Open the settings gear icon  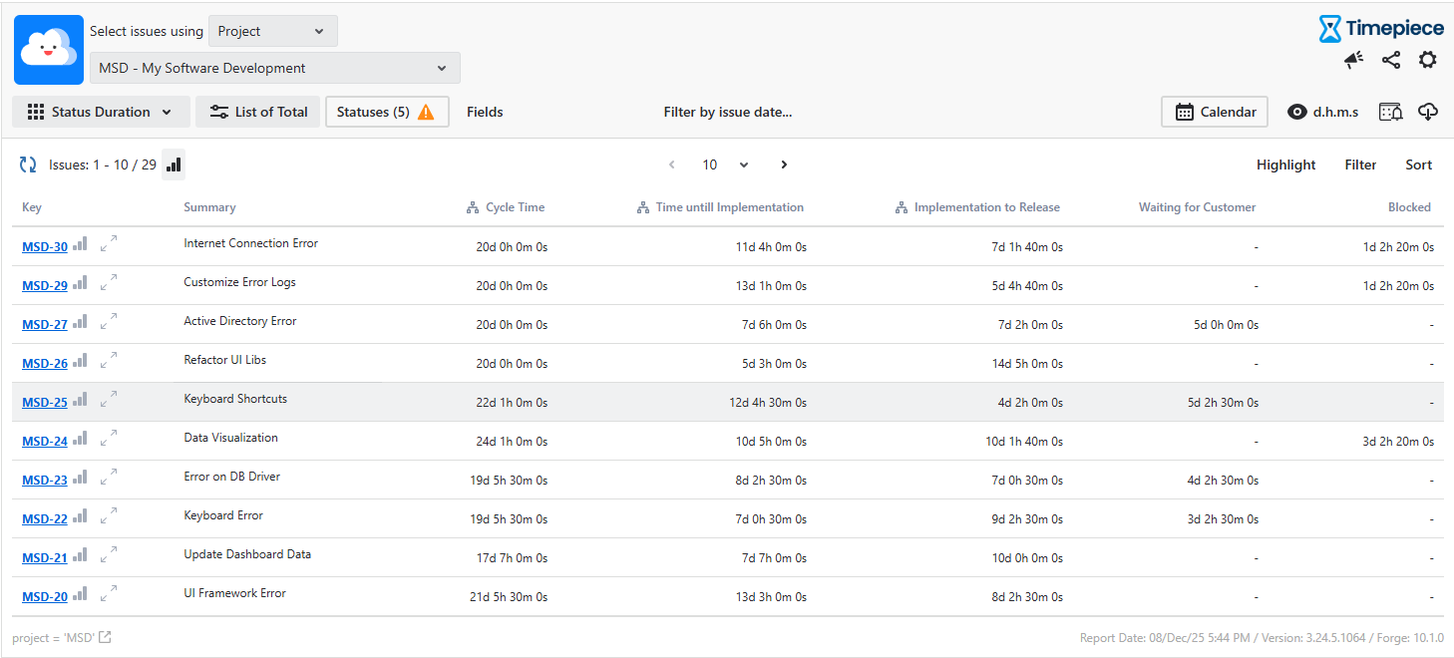[1428, 60]
